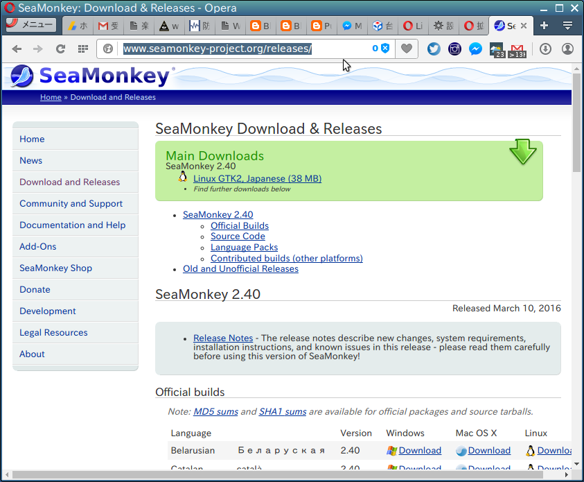Follow the Official Builds link

(x=240, y=226)
